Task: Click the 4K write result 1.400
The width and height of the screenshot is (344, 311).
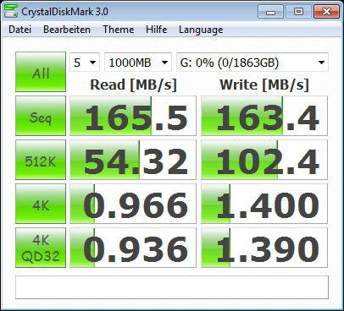Action: click(264, 204)
